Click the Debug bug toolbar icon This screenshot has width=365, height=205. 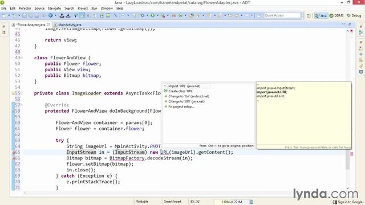click(143, 15)
